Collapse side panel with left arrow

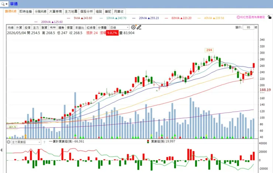tap(1, 150)
